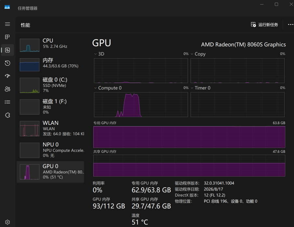Select the NPU 0 resource entry
Image resolution: width=294 pixels, height=227 pixels.
coord(50,150)
